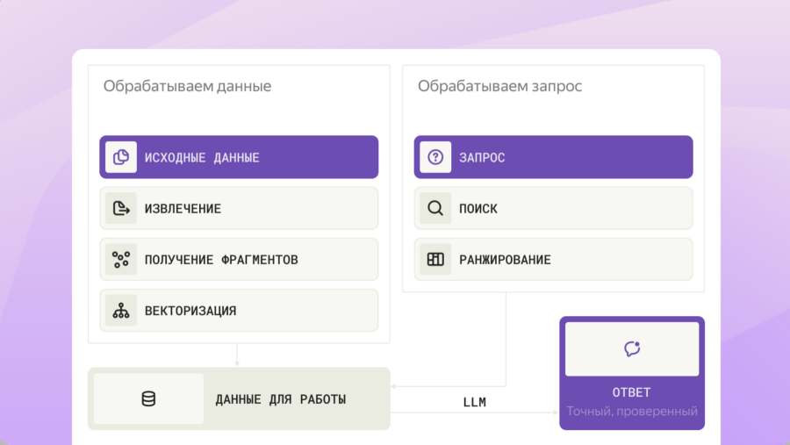
Task: Click the magnifier icon beside ПОИСК
Action: pyautogui.click(x=435, y=208)
